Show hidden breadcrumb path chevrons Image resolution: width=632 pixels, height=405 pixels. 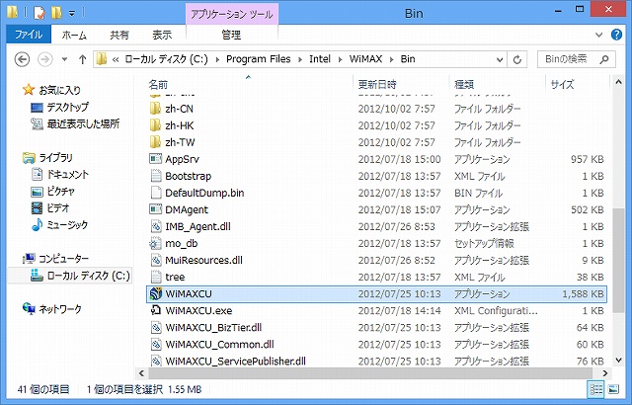(x=116, y=59)
